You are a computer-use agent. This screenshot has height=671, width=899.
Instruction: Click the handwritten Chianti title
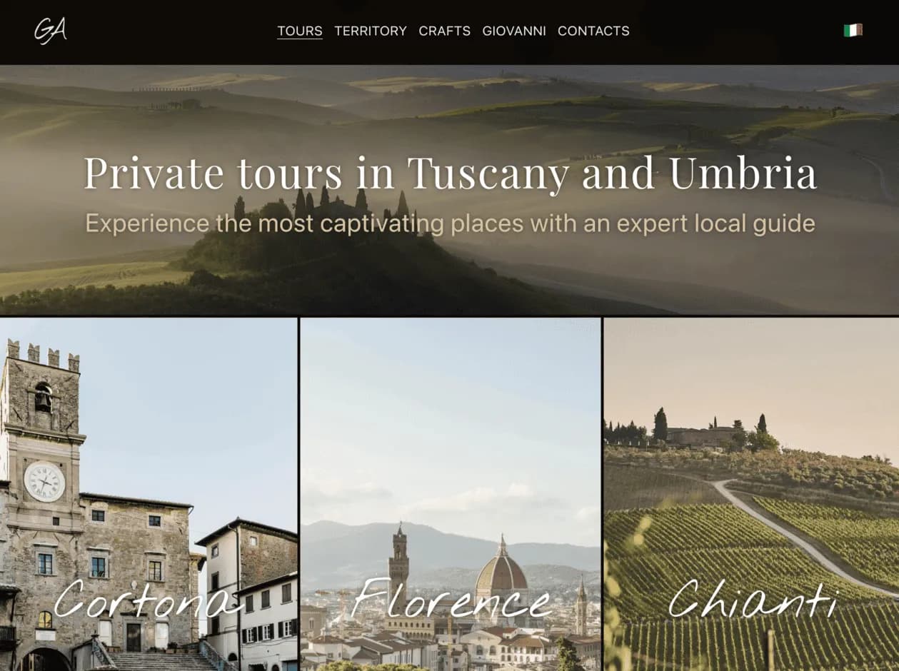[x=752, y=600]
